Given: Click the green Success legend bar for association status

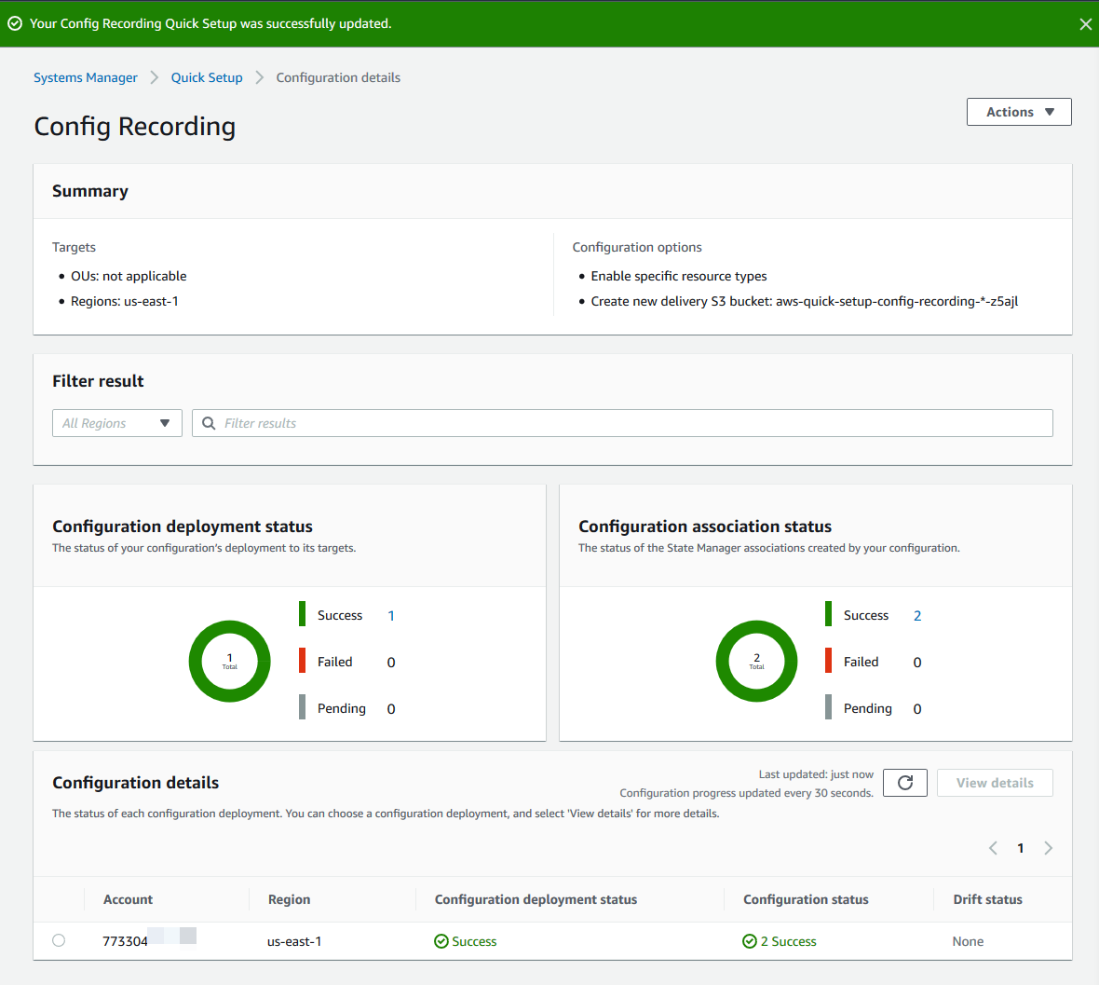Looking at the screenshot, I should click(x=829, y=613).
